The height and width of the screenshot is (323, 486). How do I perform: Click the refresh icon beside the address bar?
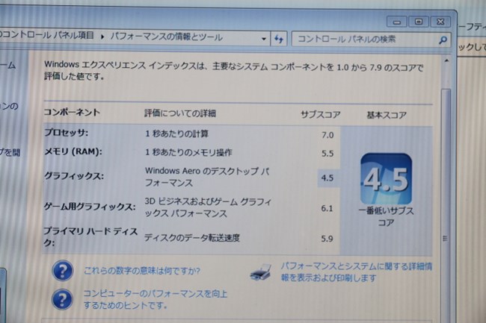click(279, 40)
